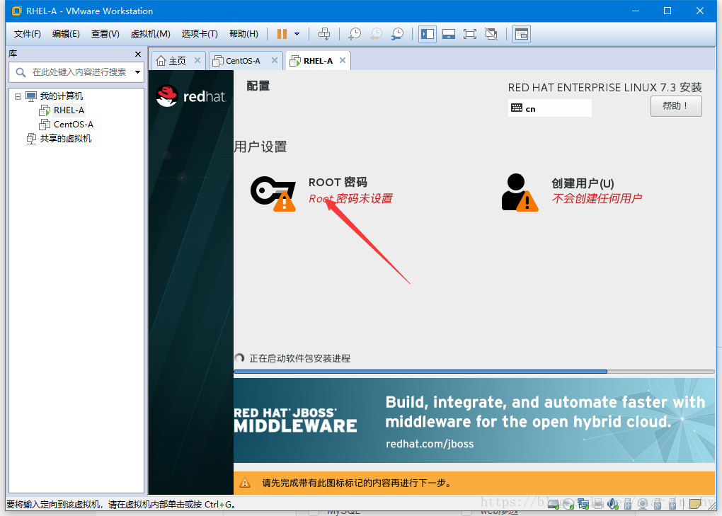Click the network adapter status icon
Viewport: 722px width, 516px height.
583,504
